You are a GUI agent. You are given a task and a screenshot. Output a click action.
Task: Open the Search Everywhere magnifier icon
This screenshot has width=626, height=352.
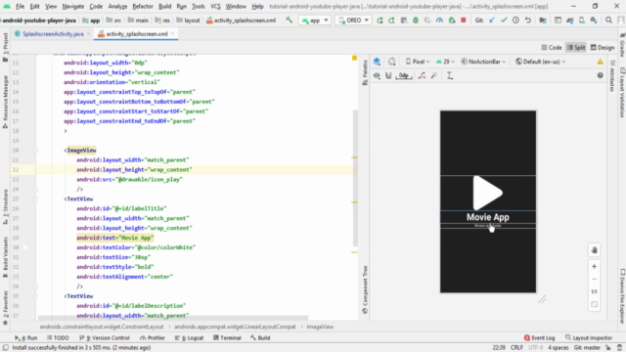coord(608,20)
